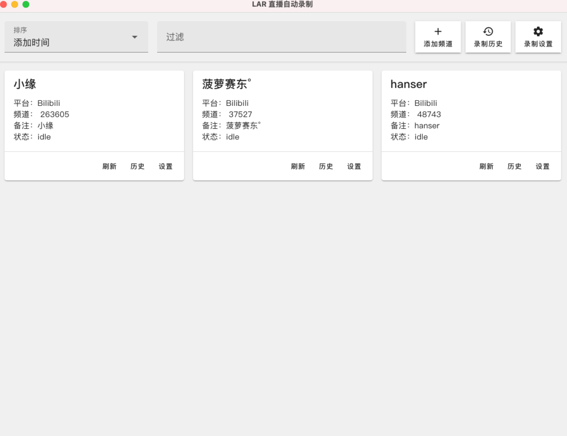Open settings for 小缘 channel
Viewport: 567px width, 436px height.
(166, 166)
